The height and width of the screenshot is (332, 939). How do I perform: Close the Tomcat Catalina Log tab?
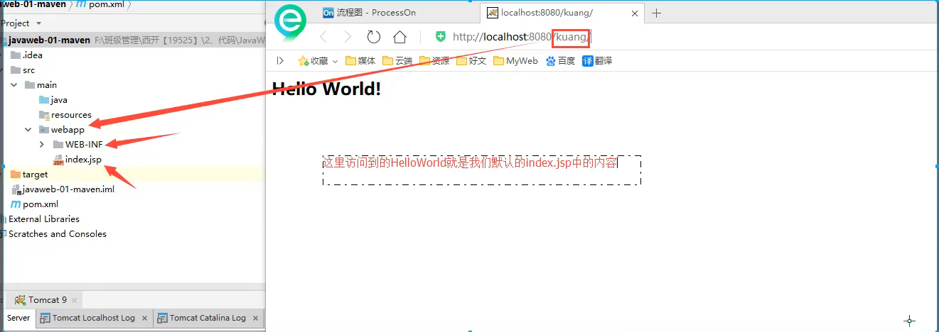click(256, 319)
